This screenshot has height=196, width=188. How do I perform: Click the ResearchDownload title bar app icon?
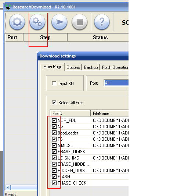click(8, 7)
